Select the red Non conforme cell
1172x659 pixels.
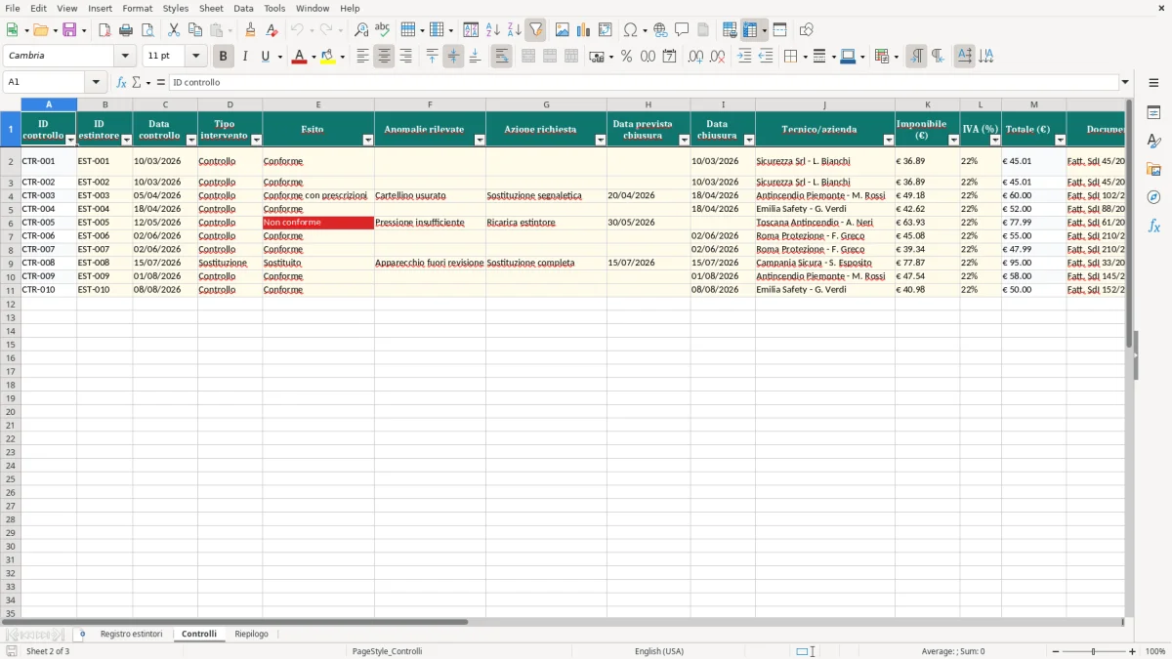coord(318,223)
